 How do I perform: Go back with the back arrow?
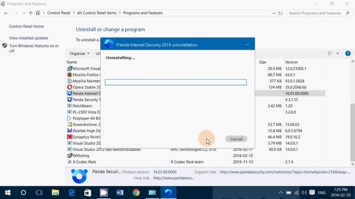point(6,13)
